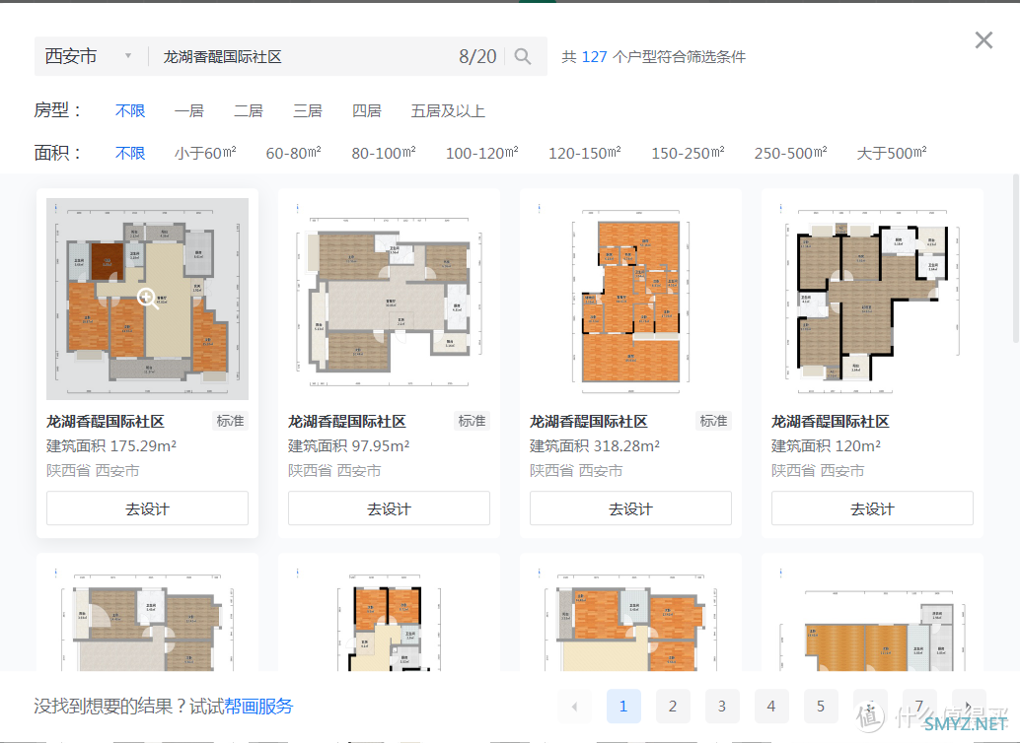Open first floor plan thumbnail in second row
The image size is (1020, 743).
[x=147, y=617]
